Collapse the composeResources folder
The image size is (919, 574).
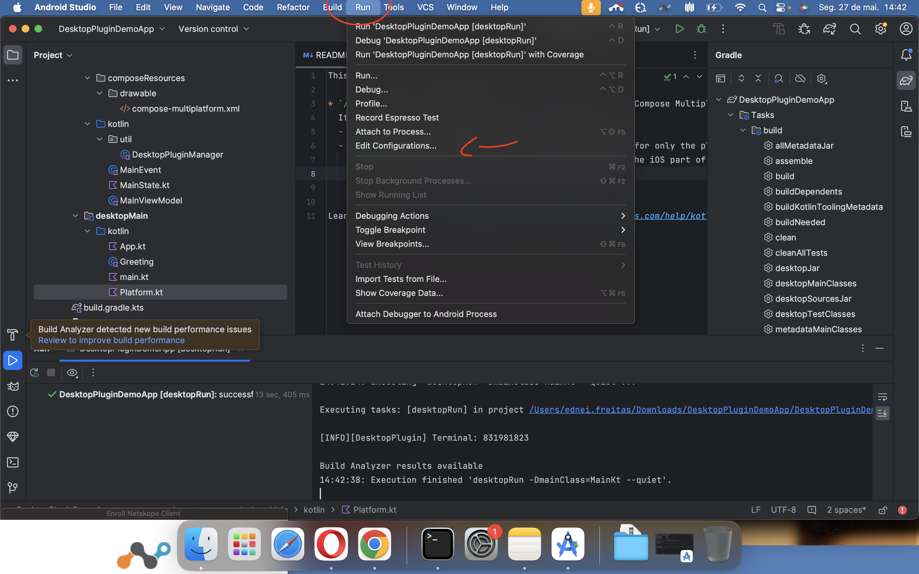87,78
